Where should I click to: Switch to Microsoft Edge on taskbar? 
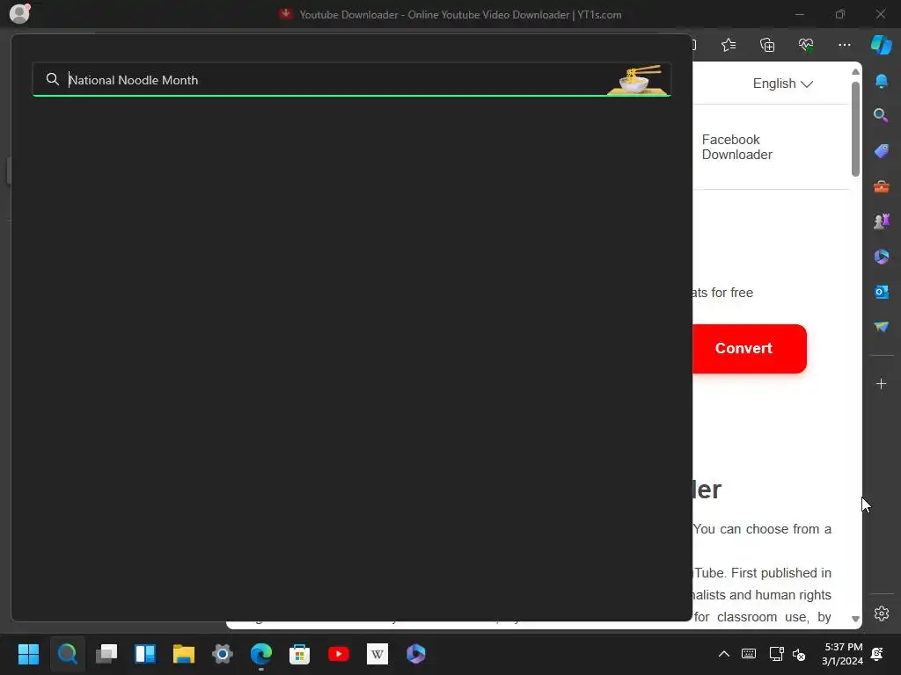[x=260, y=654]
